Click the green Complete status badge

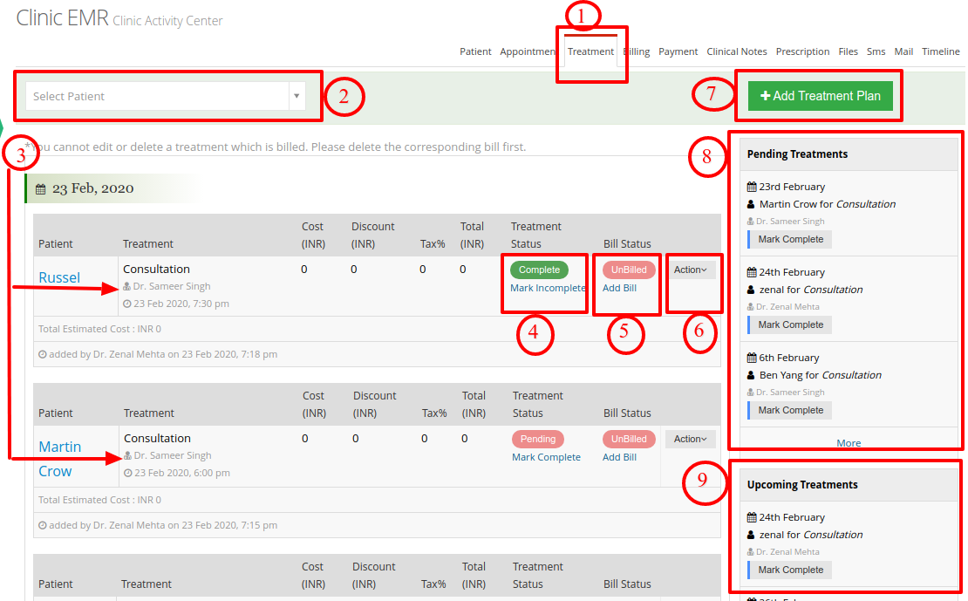tap(539, 270)
